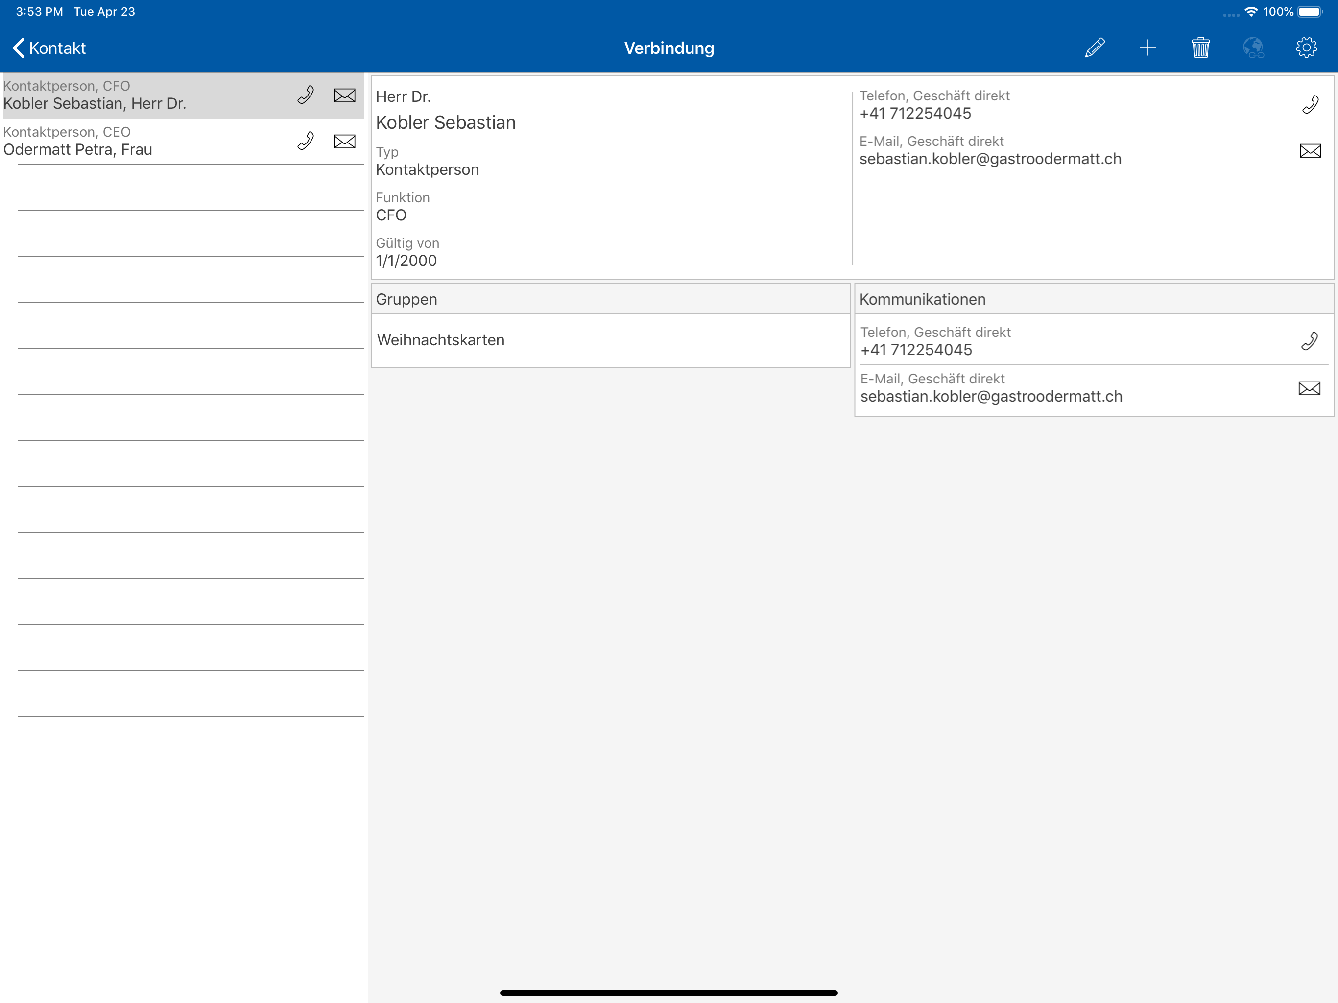The image size is (1338, 1003).
Task: Tap phone number in Kommunikationen list
Action: tap(916, 350)
